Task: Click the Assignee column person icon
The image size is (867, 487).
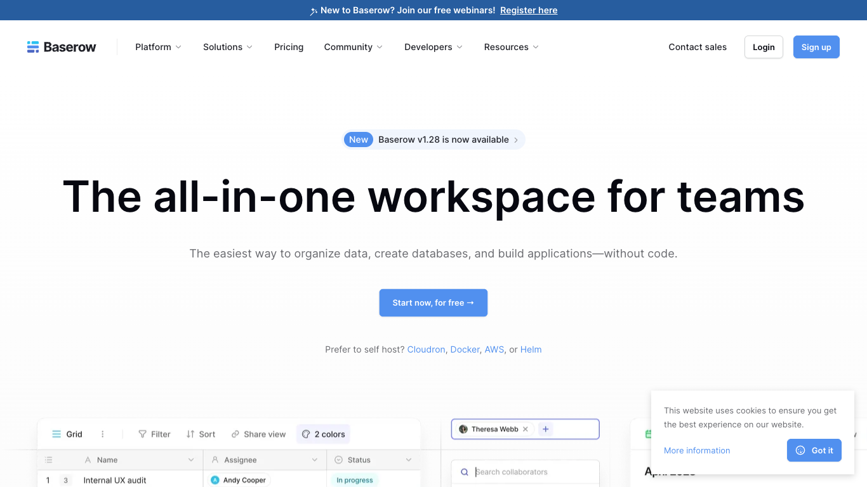Action: [215, 460]
